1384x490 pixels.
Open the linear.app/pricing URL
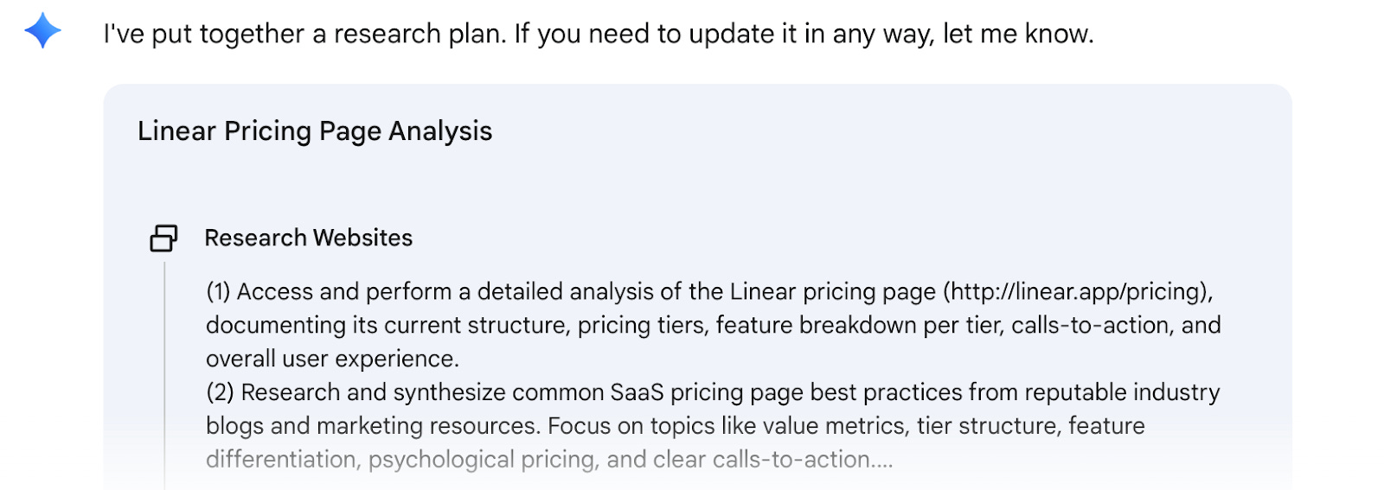point(1077,292)
